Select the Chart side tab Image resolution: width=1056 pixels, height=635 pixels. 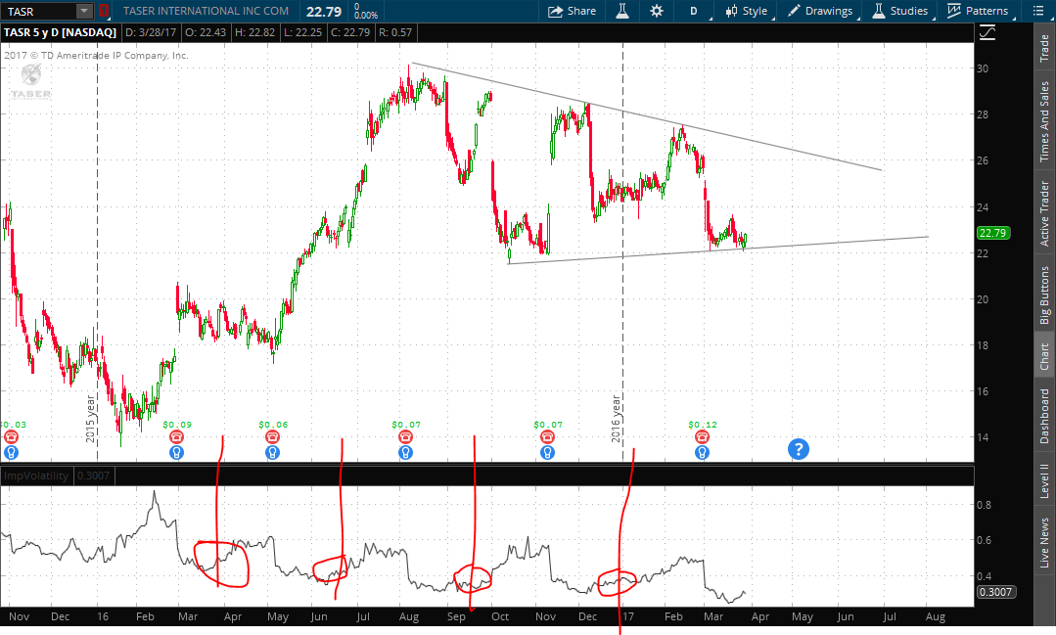click(x=1044, y=357)
